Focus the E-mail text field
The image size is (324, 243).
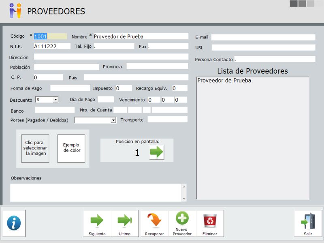click(263, 37)
